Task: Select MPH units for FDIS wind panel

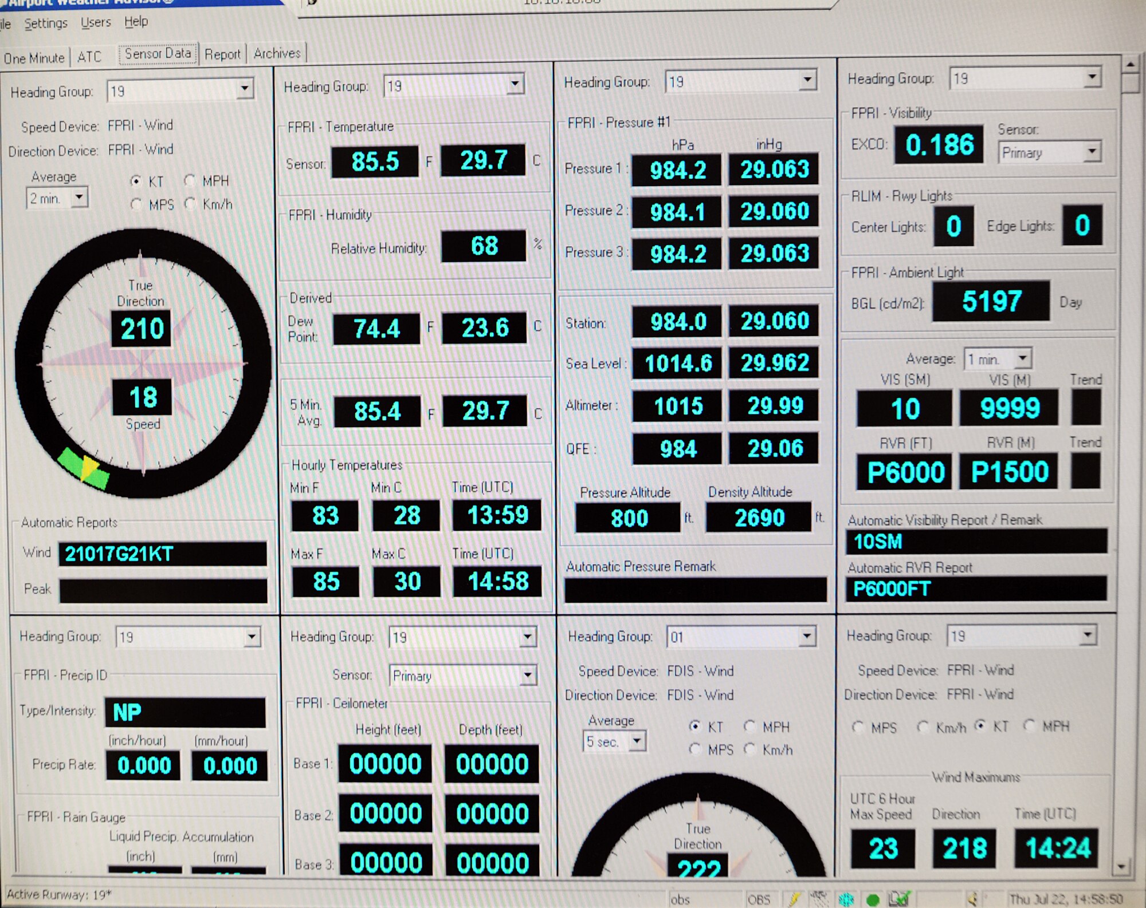Action: pyautogui.click(x=749, y=727)
